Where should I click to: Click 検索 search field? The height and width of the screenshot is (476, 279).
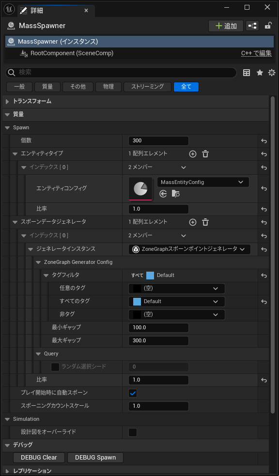tap(121, 73)
